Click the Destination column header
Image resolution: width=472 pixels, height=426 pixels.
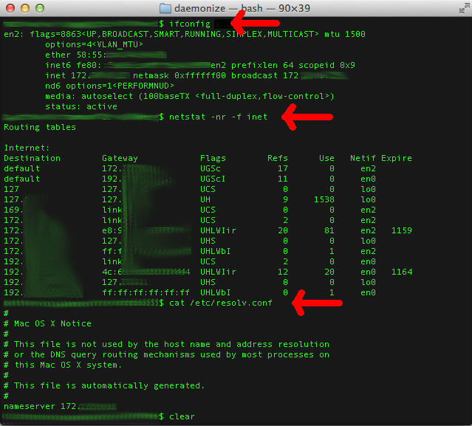pyautogui.click(x=32, y=158)
